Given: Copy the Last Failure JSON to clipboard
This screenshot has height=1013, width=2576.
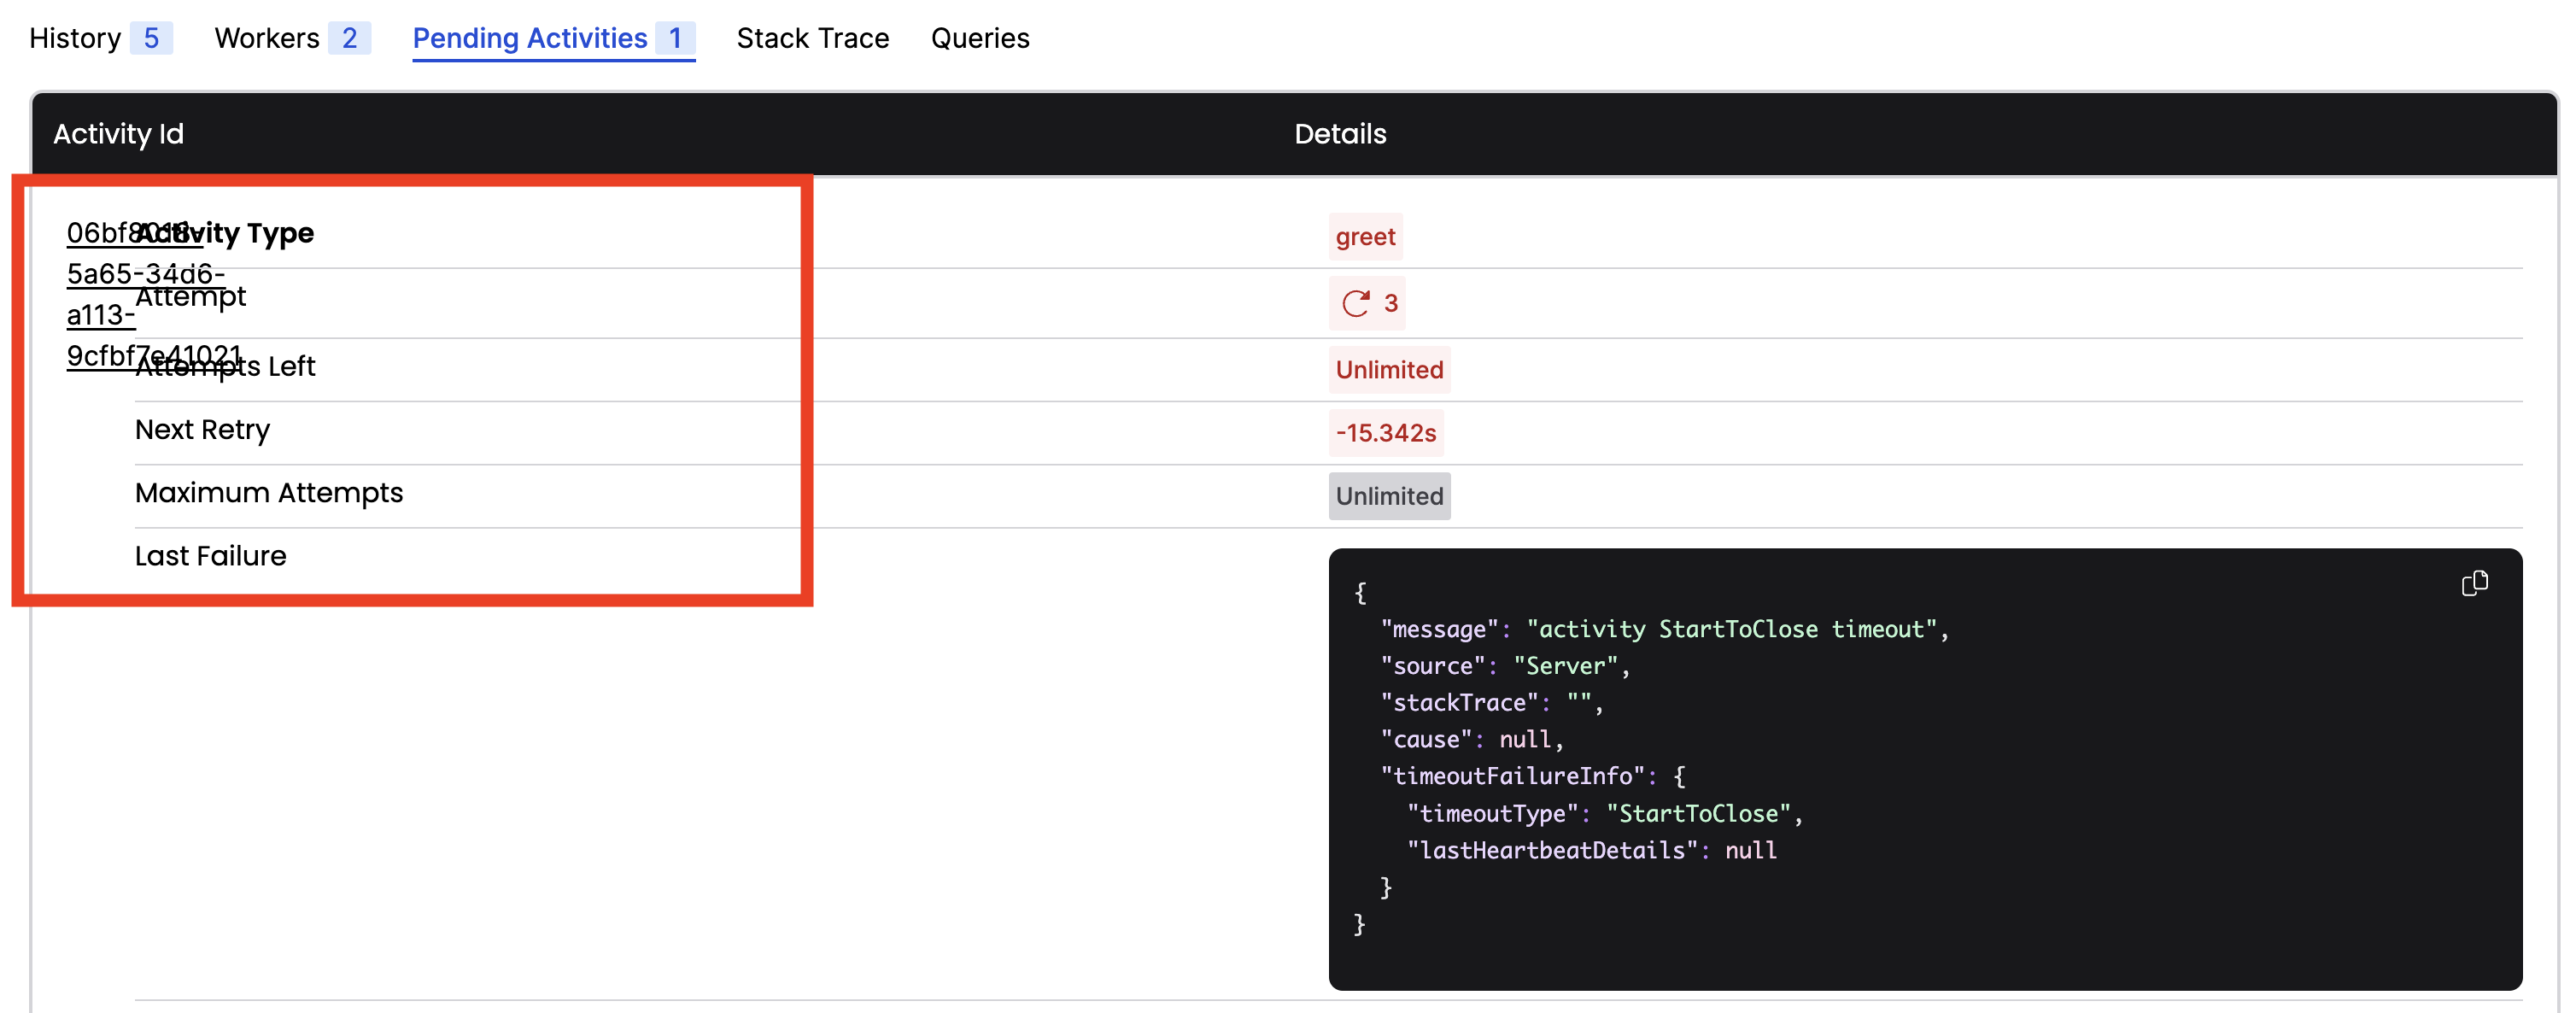Looking at the screenshot, I should (x=2476, y=583).
